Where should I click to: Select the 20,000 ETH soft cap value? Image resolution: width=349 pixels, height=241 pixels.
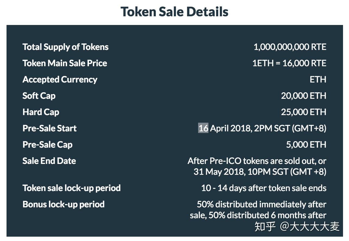[x=303, y=96]
